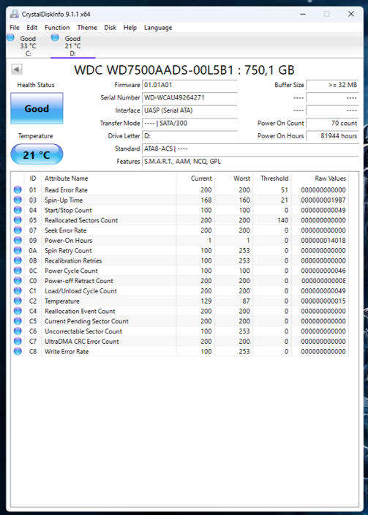Viewport: 368px width, 515px height.
Task: Click the status icon for Read Error Rate
Action: (x=18, y=189)
